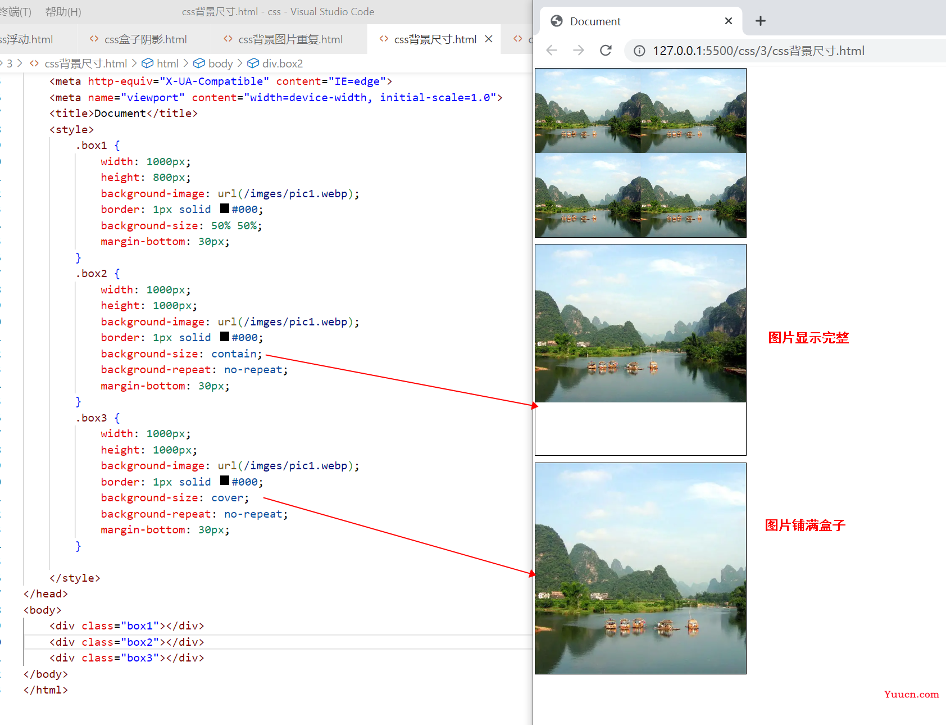Click the 'contain' value in box2

[234, 354]
